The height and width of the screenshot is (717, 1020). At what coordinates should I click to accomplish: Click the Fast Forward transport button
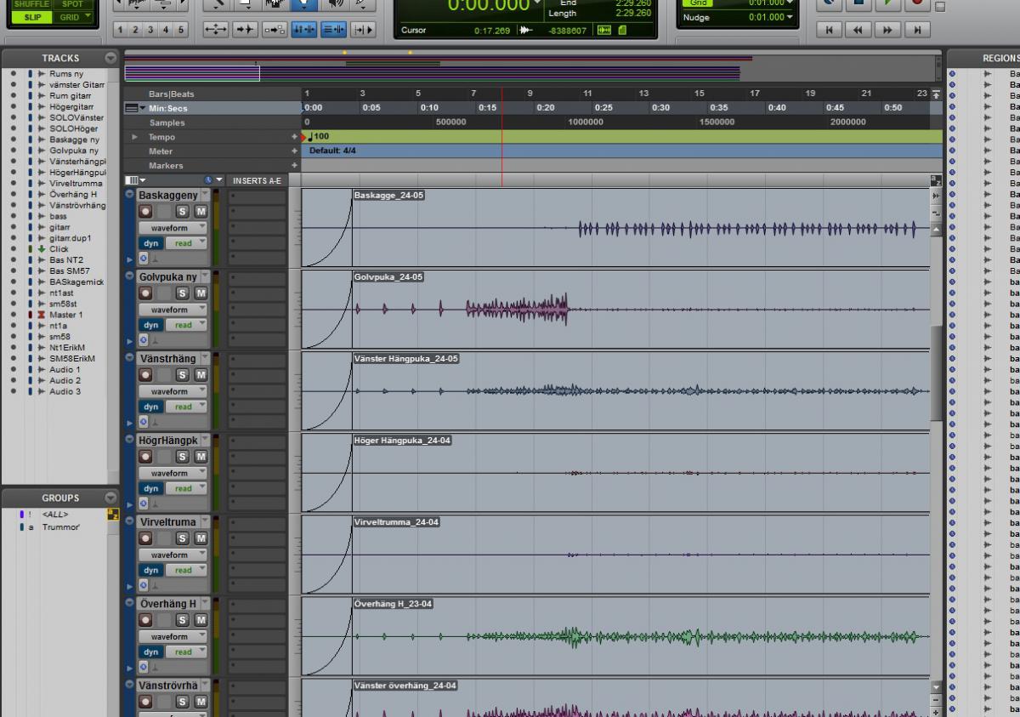[887, 30]
